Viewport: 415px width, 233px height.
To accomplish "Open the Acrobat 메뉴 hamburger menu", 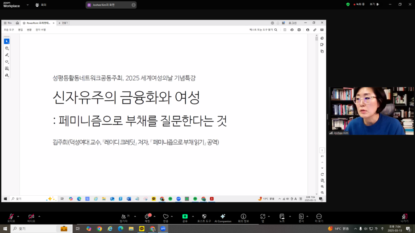I will click(x=8, y=23).
